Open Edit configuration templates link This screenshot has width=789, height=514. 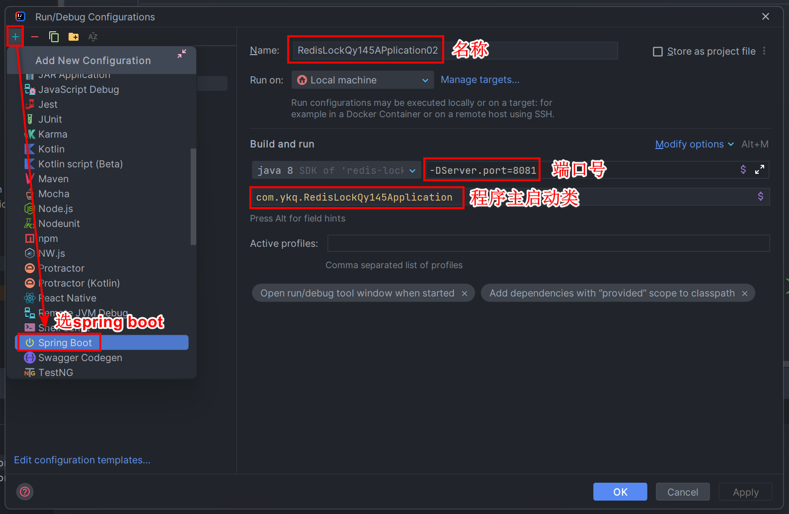point(82,460)
